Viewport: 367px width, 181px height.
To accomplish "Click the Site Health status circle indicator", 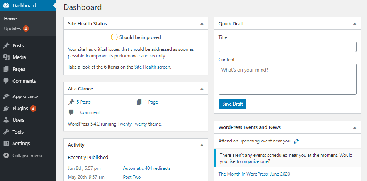I will (x=114, y=37).
